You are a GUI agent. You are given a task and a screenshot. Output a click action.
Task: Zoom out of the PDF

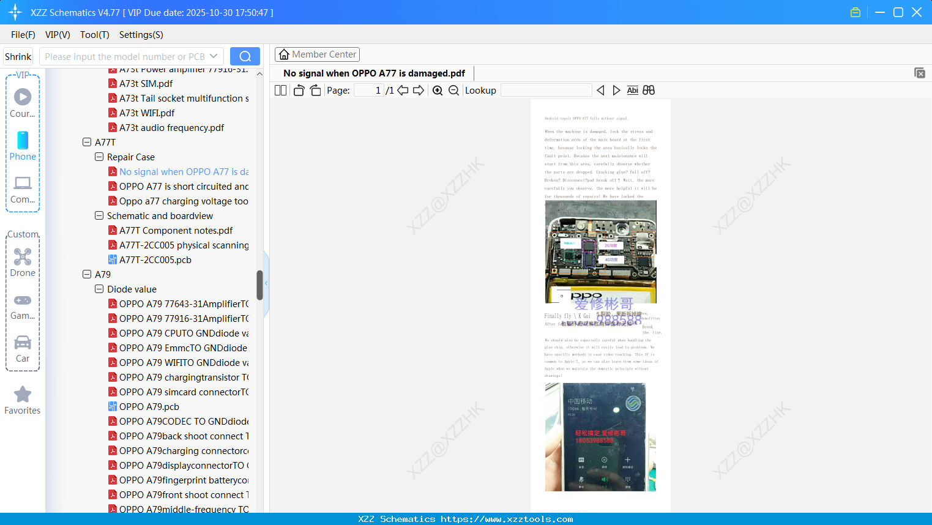tap(453, 91)
